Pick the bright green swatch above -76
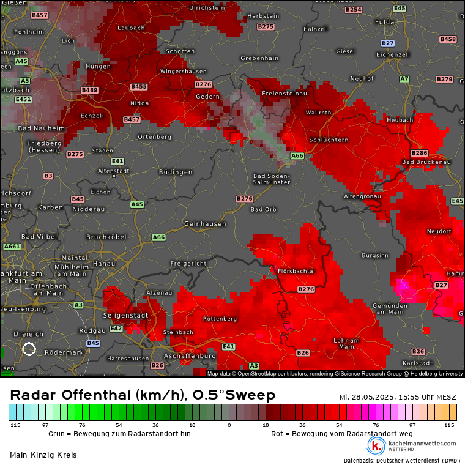Screen dimensions: 465x465 coord(78,412)
